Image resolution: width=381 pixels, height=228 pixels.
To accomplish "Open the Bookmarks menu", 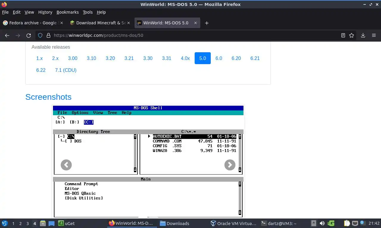I will (68, 12).
